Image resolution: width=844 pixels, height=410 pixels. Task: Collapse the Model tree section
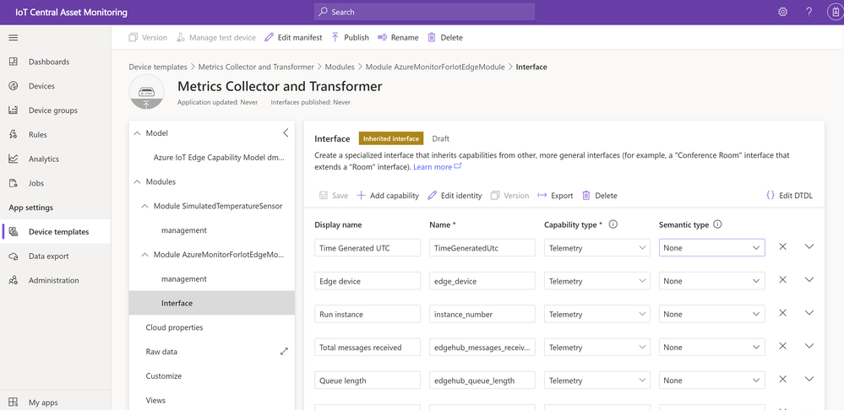point(136,132)
